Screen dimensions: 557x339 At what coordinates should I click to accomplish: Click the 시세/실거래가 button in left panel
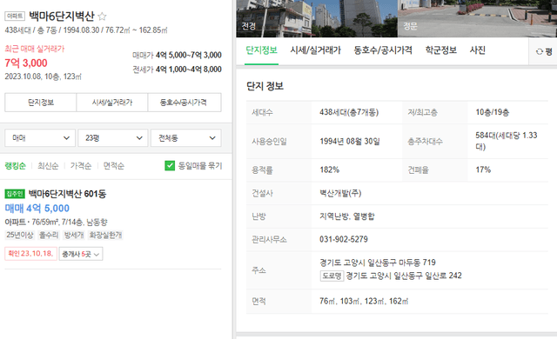pyautogui.click(x=112, y=103)
